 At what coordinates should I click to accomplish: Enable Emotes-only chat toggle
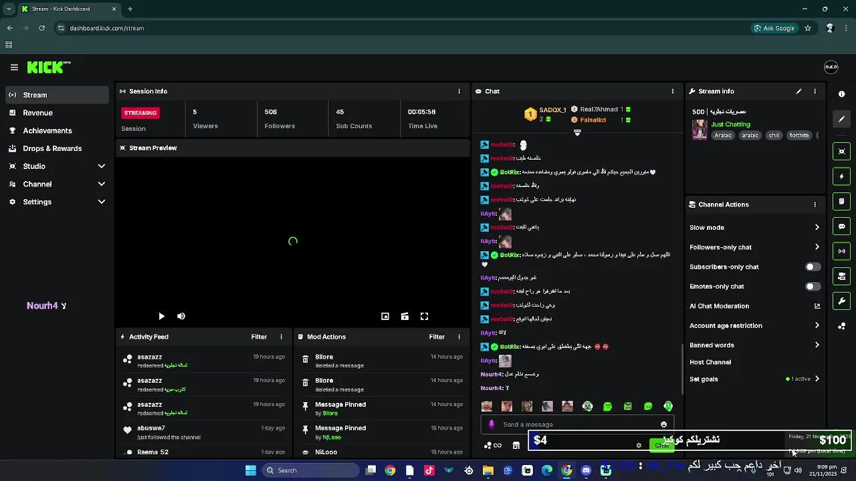[813, 287]
